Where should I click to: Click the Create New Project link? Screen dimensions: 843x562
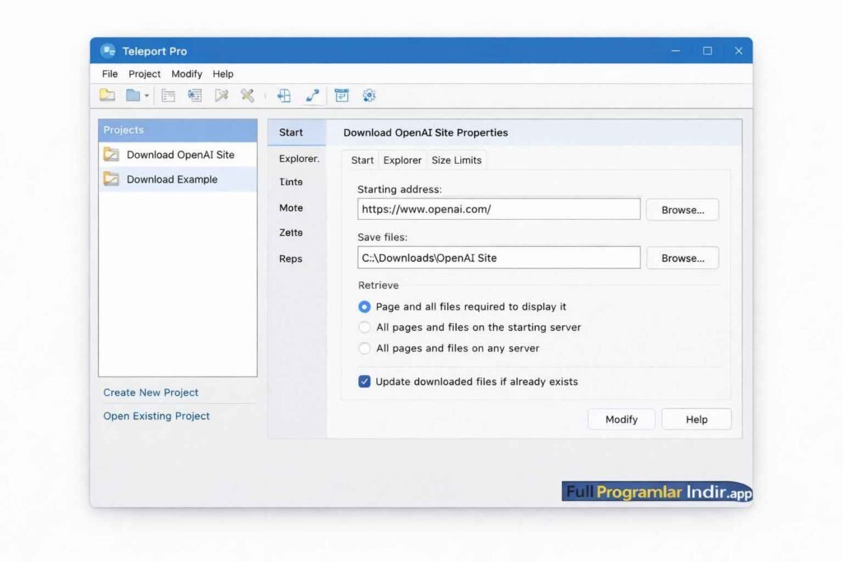151,392
